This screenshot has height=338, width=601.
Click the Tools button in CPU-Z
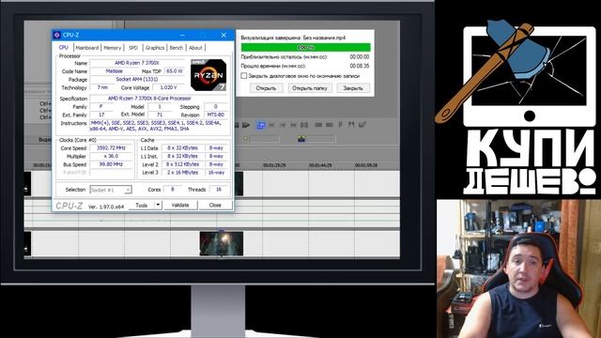pyautogui.click(x=142, y=206)
